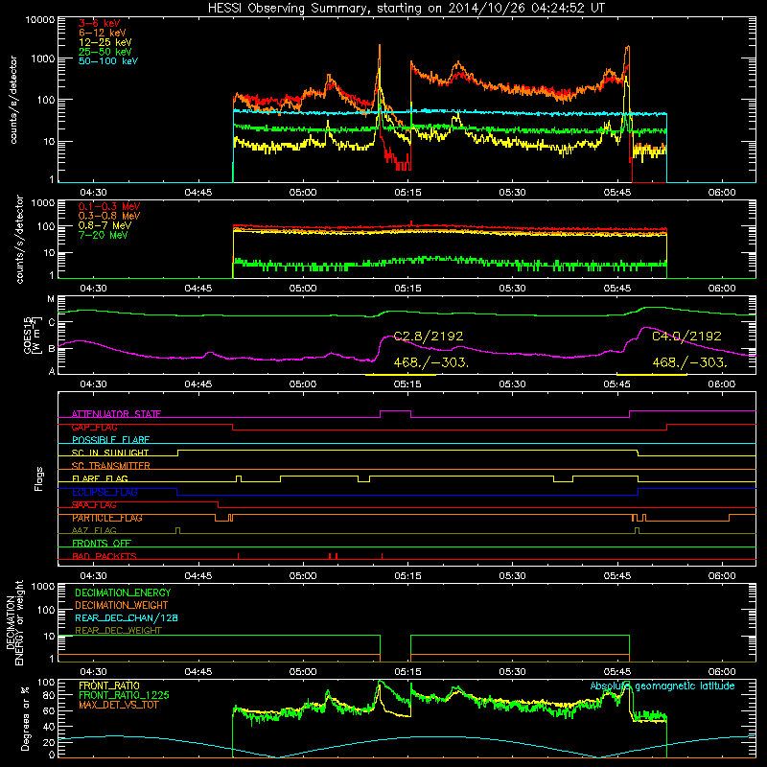The image size is (767, 767).
Task: Click the Flags panel axis label
Action: tap(39, 478)
